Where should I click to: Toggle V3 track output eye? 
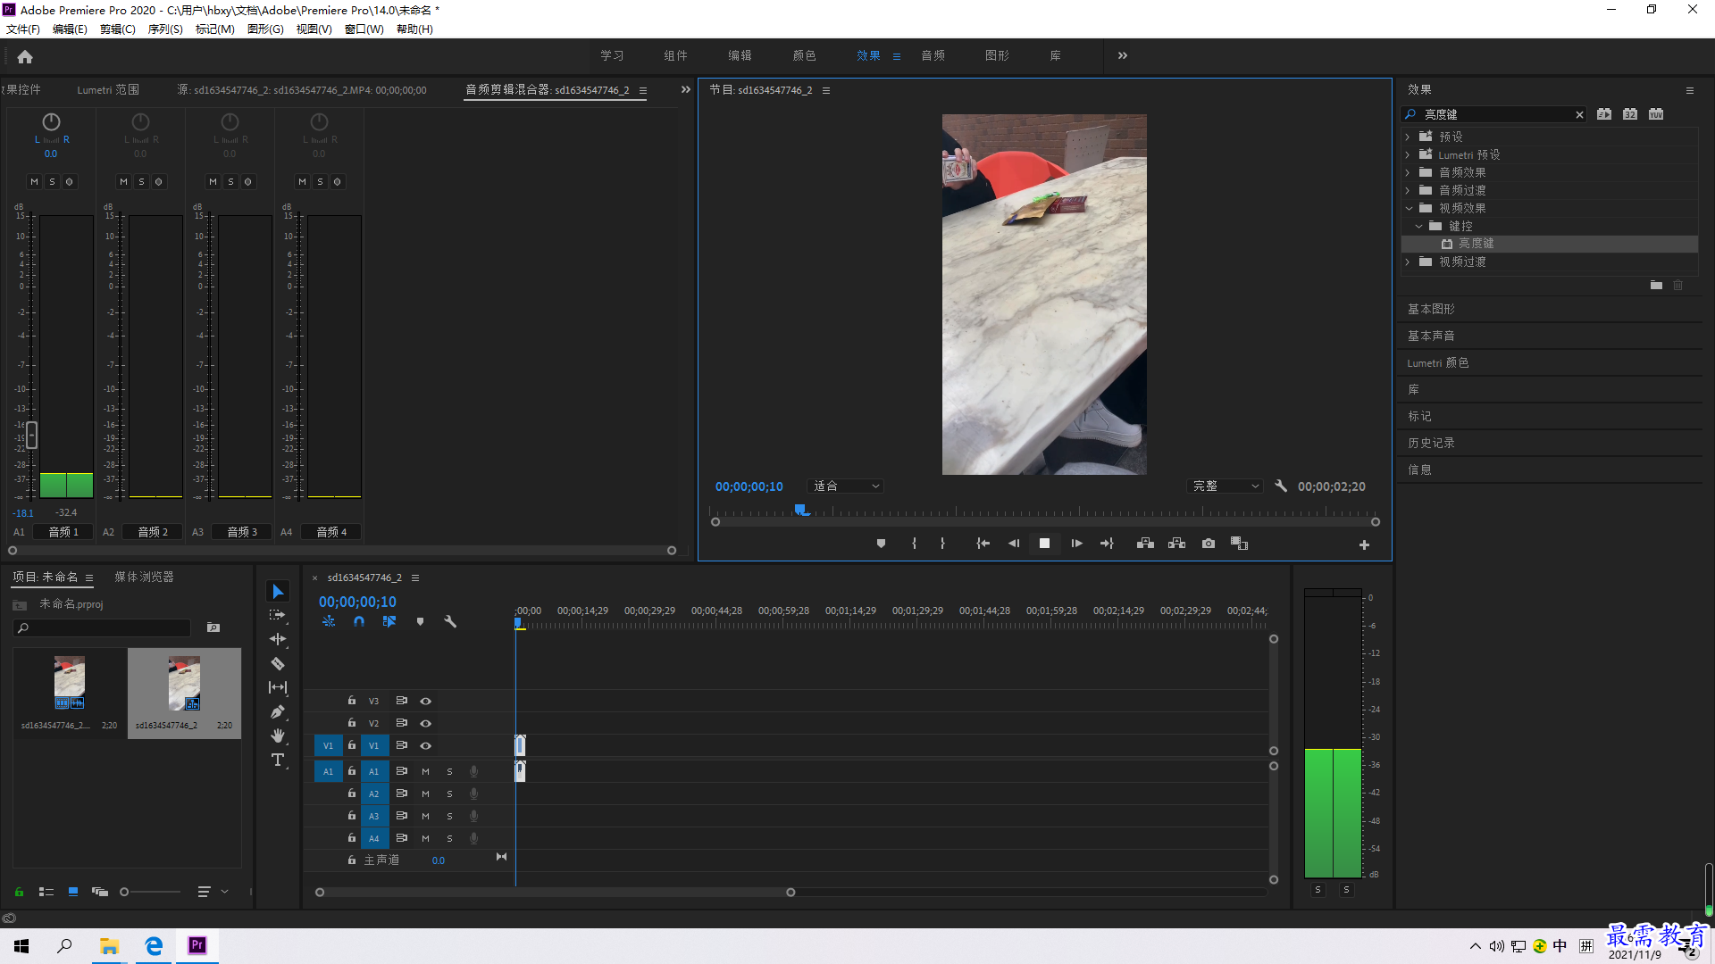tap(426, 702)
